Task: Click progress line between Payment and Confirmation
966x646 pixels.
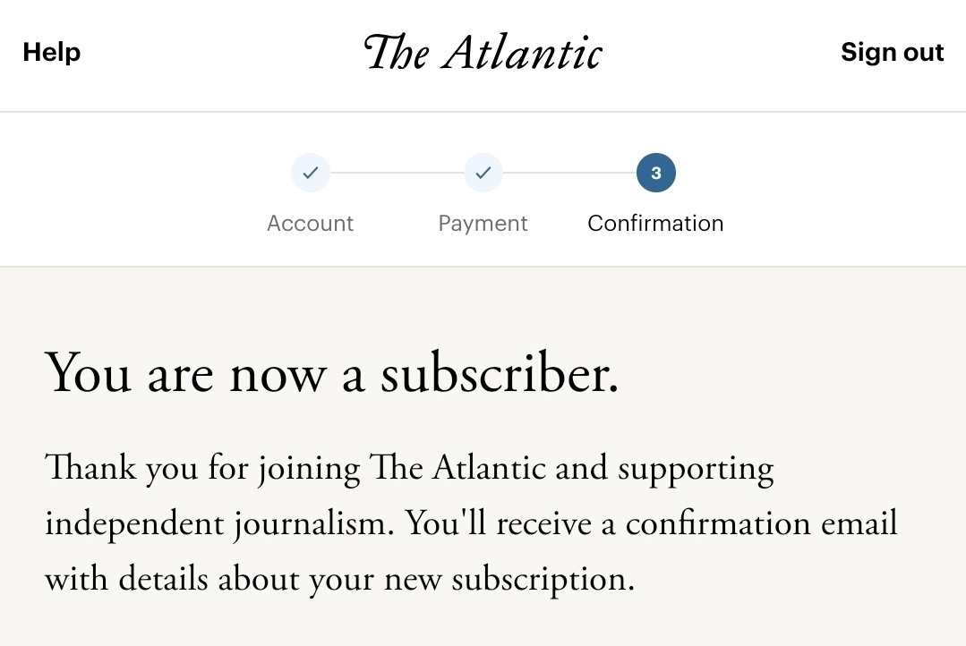Action: 569,173
